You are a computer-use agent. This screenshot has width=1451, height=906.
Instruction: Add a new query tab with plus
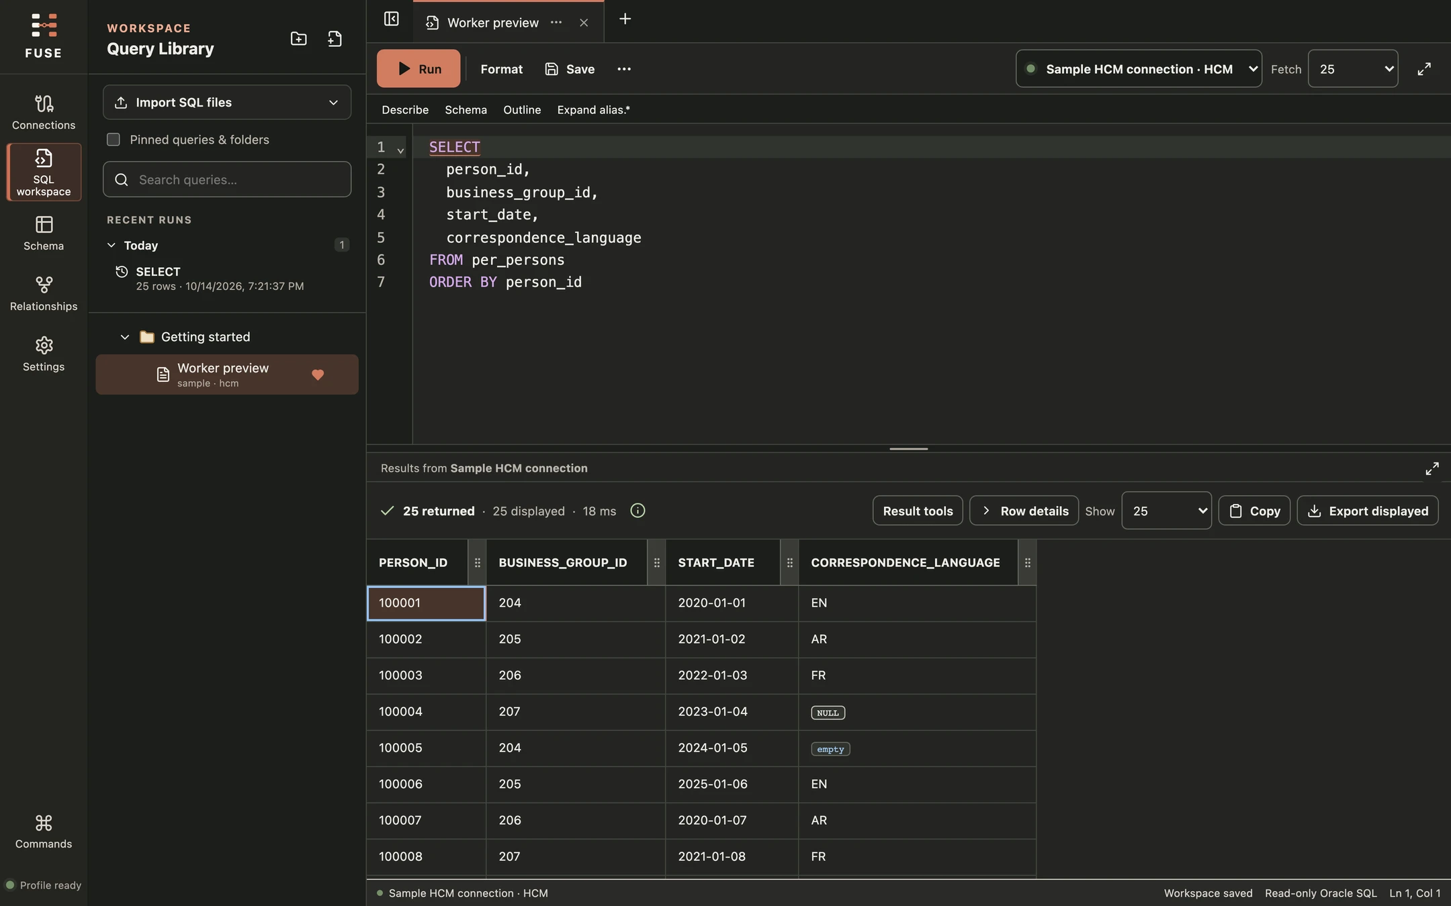625,19
